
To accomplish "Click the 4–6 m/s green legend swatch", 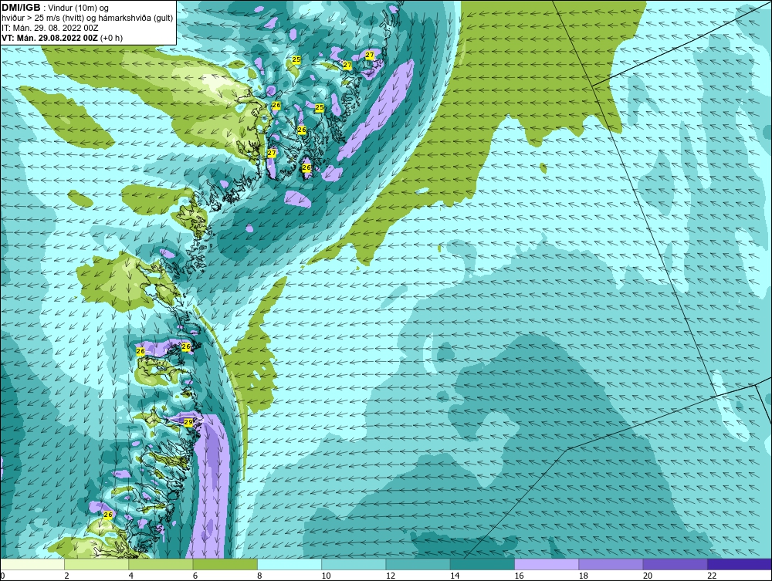I will tap(161, 564).
